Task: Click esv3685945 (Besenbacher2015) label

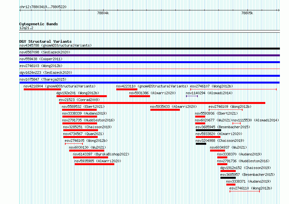Action: click(x=223, y=127)
